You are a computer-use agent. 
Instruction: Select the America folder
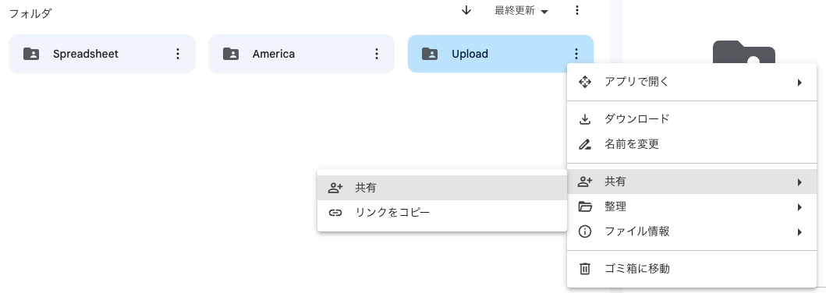tap(301, 54)
